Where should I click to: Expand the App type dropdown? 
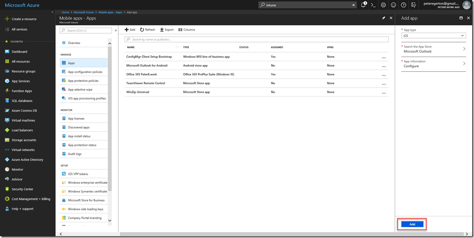434,35
